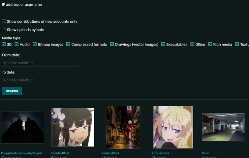This screenshot has width=249, height=158.
Task: Uncheck Drawings (vector images) media type
Action: tap(112, 44)
